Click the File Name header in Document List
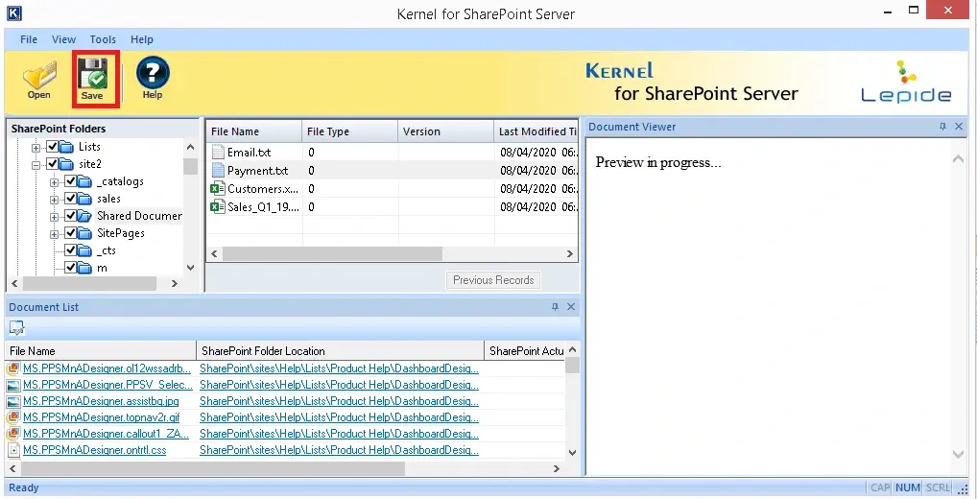This screenshot has width=977, height=499. [101, 350]
